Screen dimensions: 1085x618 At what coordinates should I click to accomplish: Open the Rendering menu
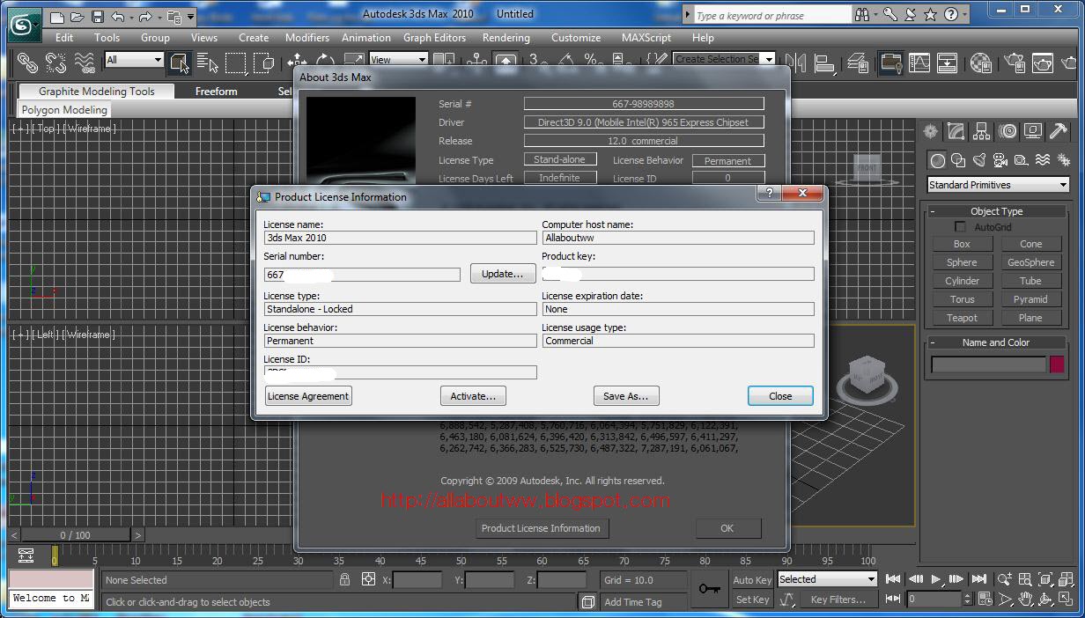tap(506, 38)
